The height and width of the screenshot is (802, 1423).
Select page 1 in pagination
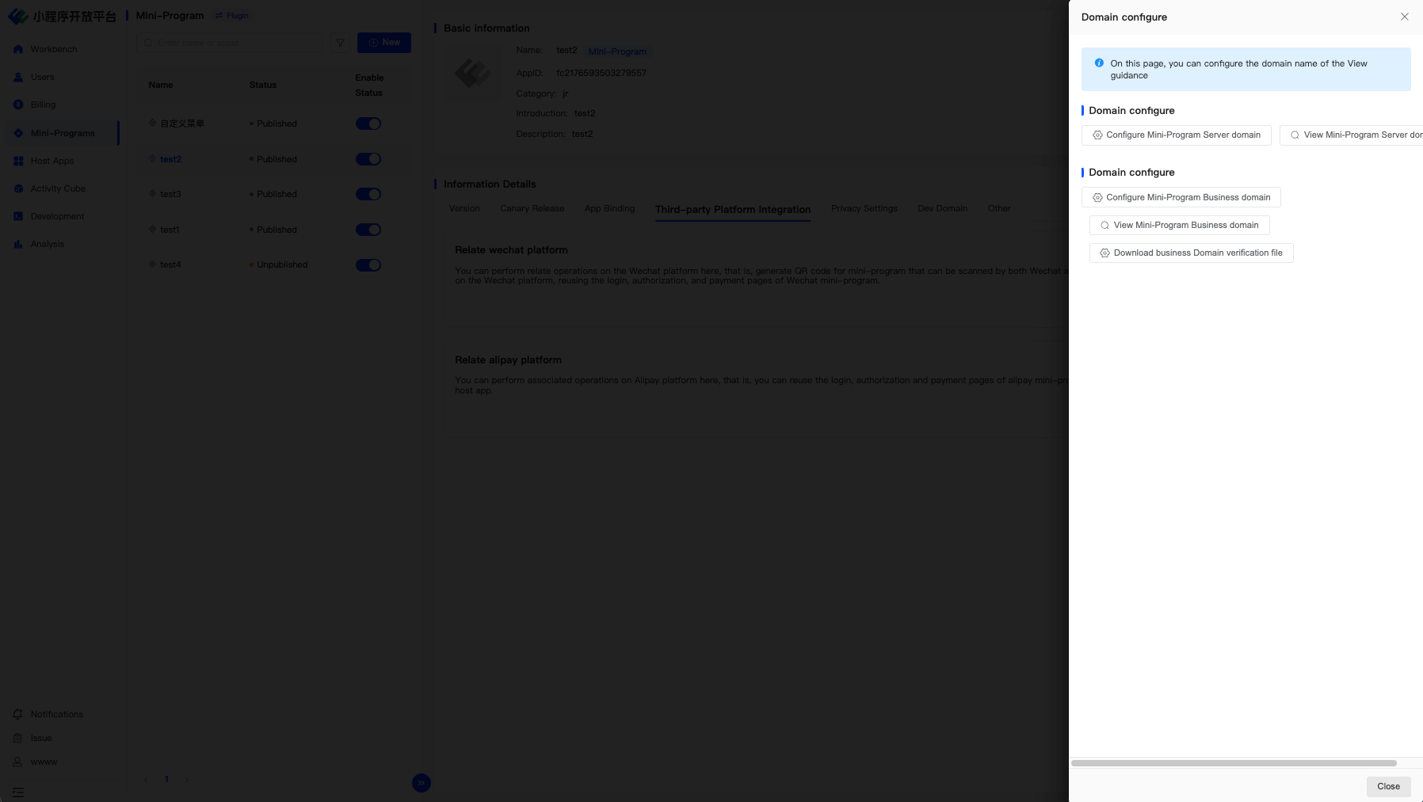(x=166, y=780)
